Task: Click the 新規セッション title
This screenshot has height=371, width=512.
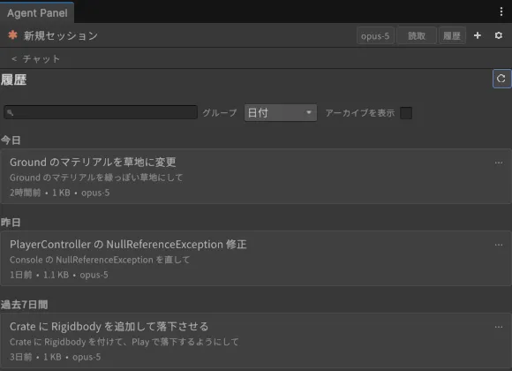Action: 61,35
